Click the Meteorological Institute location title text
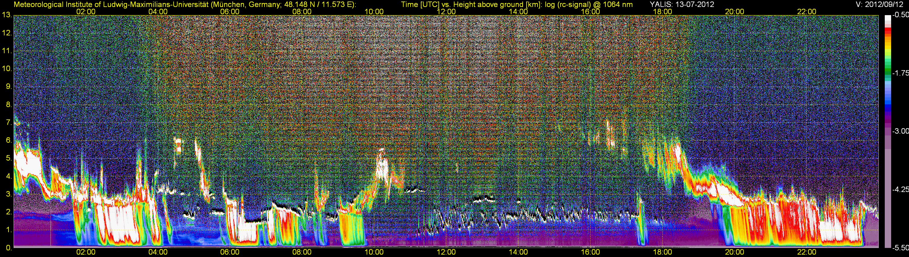The height and width of the screenshot is (257, 909). [x=185, y=5]
